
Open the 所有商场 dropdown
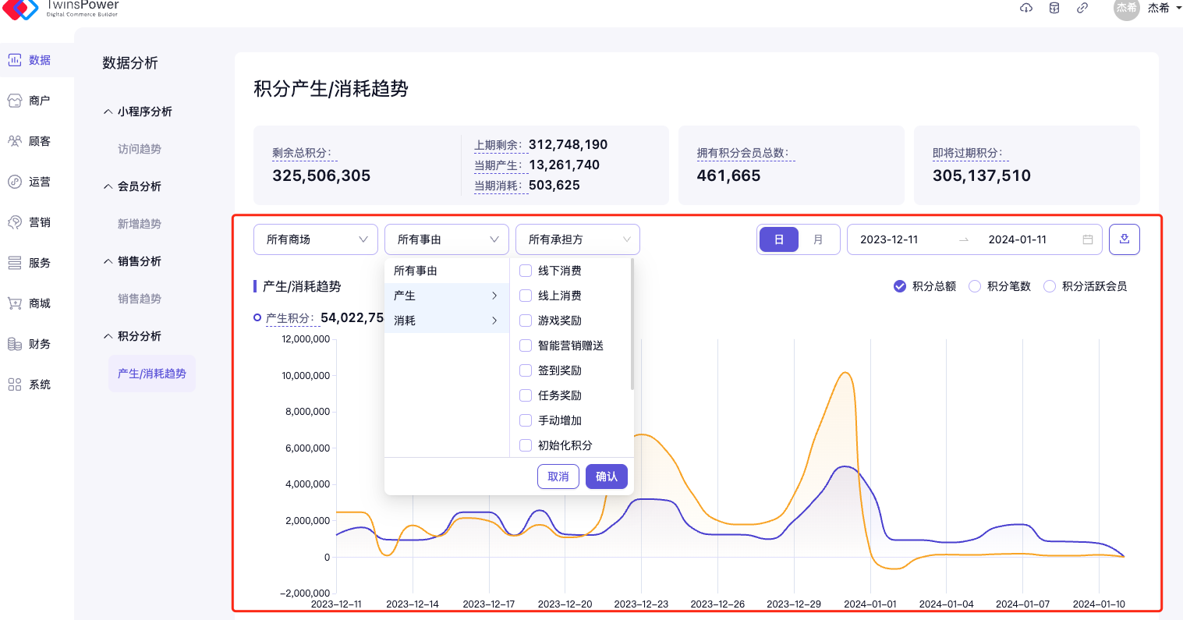coord(315,239)
